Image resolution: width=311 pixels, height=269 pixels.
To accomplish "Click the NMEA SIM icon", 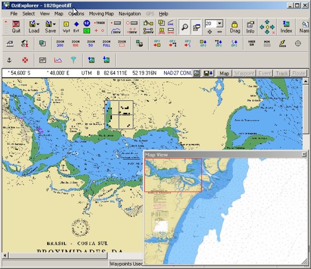I will click(252, 43).
